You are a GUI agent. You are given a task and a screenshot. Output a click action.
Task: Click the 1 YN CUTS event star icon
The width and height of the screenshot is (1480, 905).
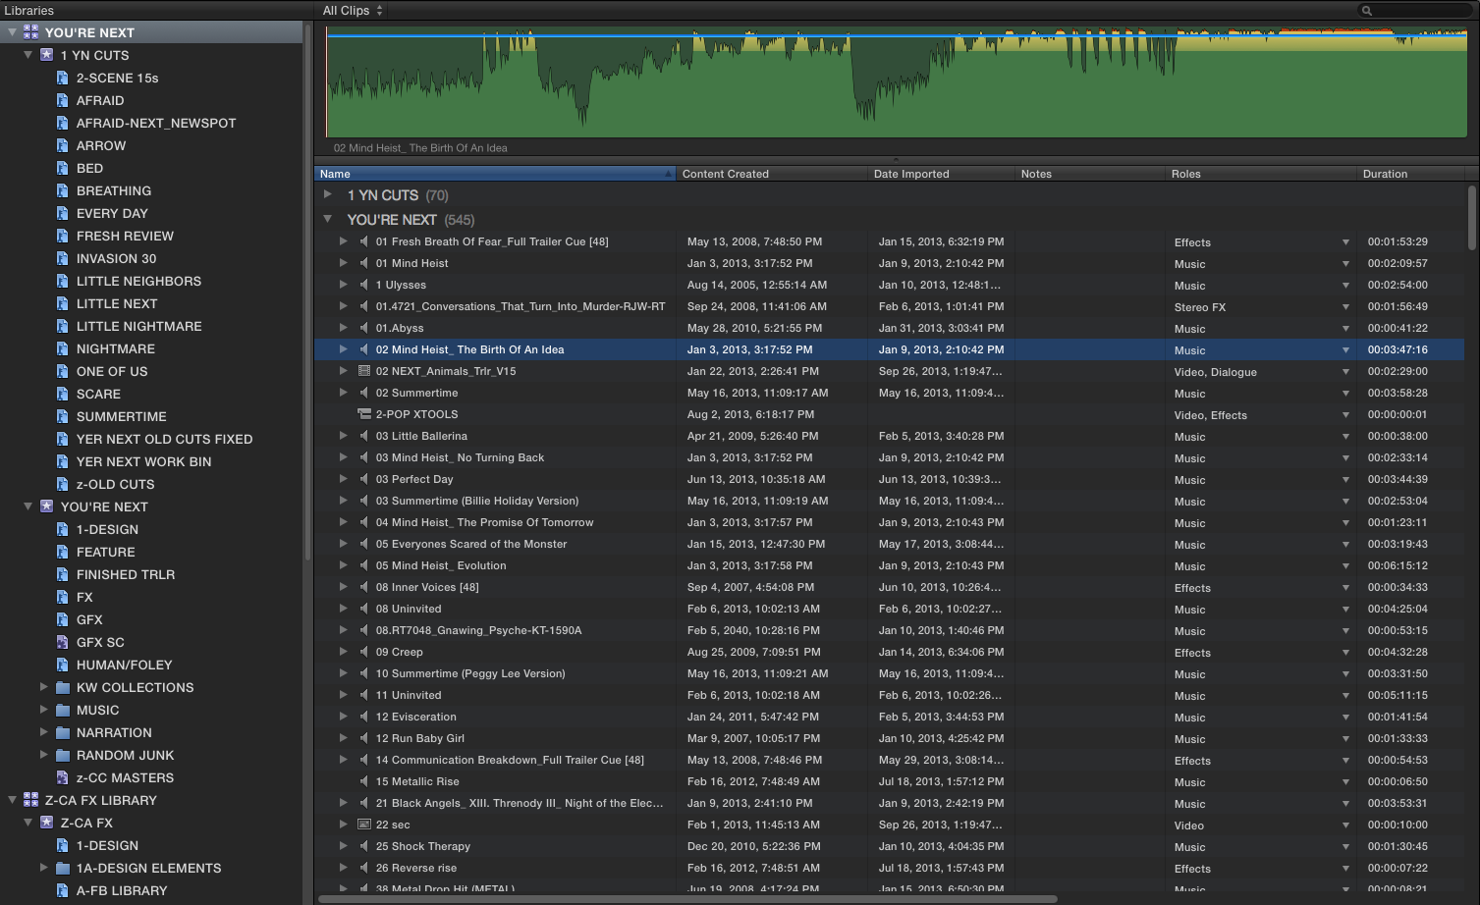pos(46,55)
